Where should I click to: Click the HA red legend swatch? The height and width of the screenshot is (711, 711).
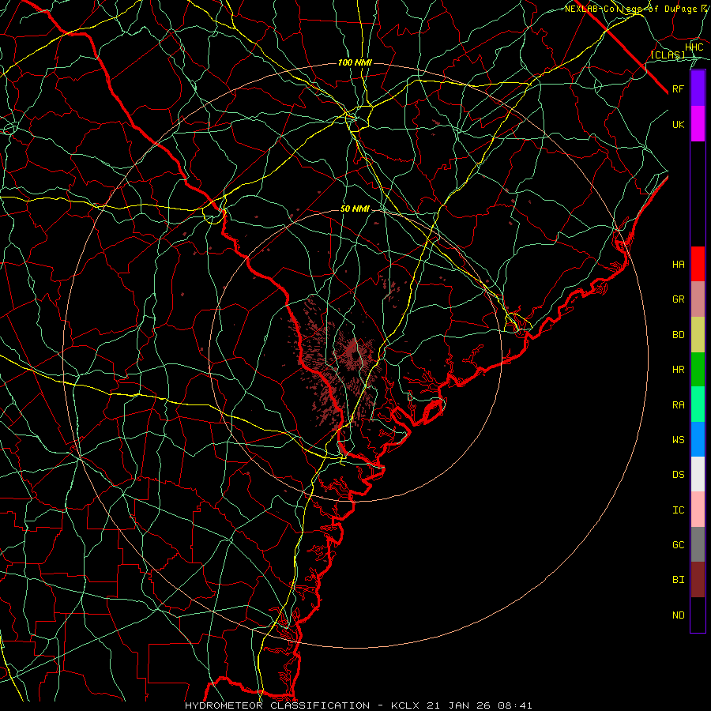click(x=698, y=264)
